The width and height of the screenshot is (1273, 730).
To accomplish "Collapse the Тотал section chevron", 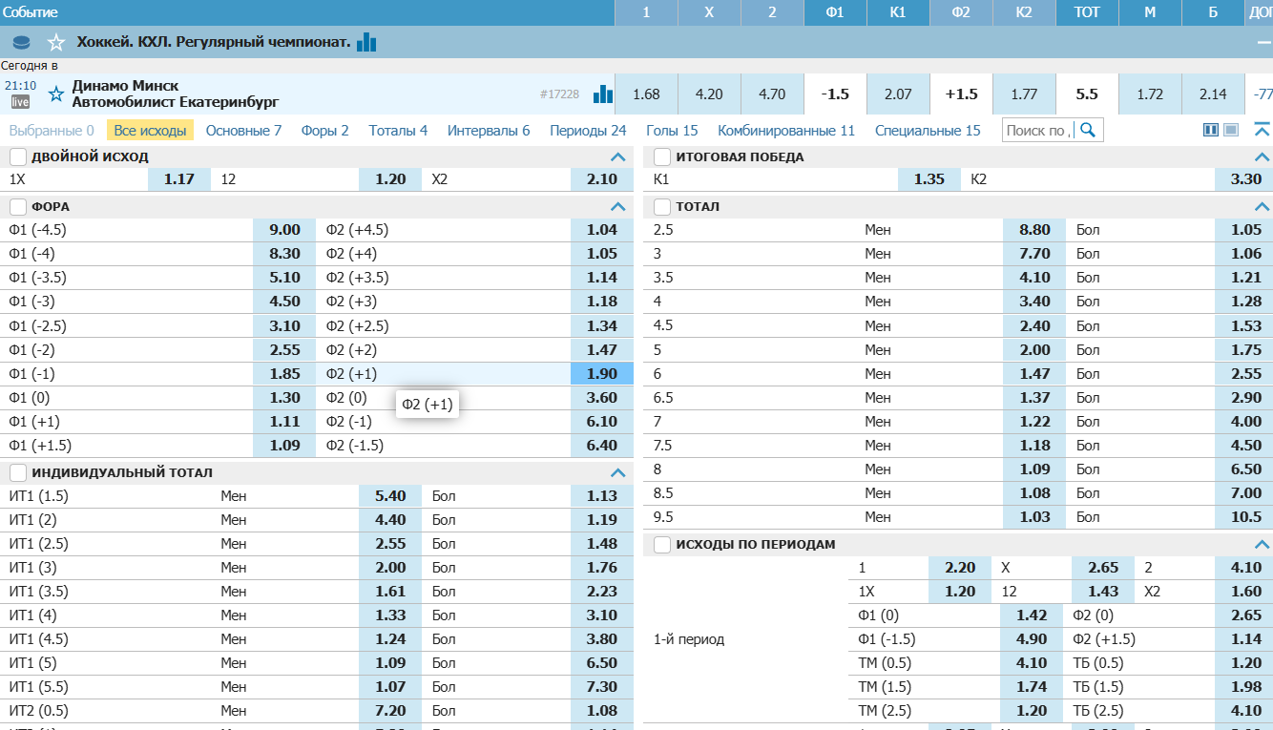I will (1262, 206).
